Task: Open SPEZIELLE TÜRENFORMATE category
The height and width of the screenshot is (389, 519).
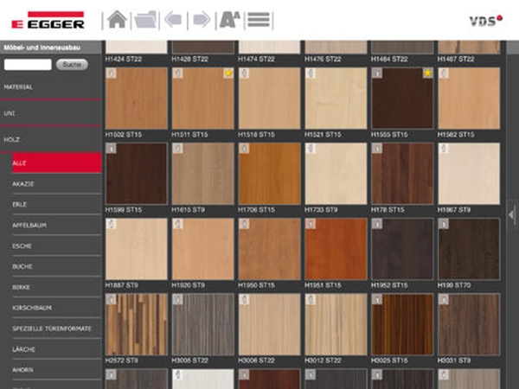Action: point(50,328)
